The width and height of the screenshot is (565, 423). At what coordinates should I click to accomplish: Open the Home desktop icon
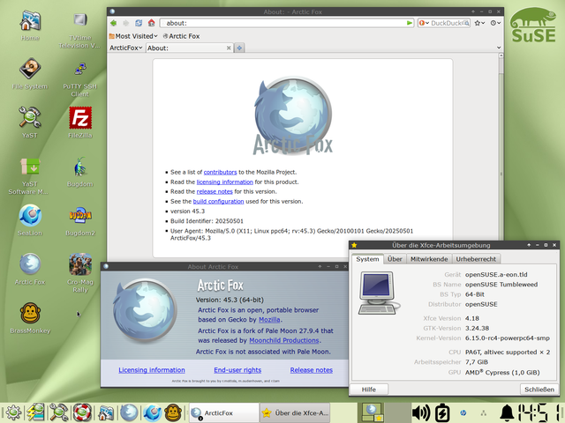[x=30, y=26]
